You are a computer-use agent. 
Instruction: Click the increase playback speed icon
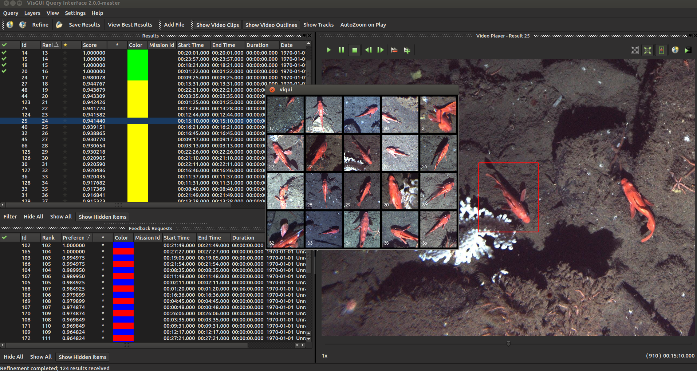tap(407, 50)
